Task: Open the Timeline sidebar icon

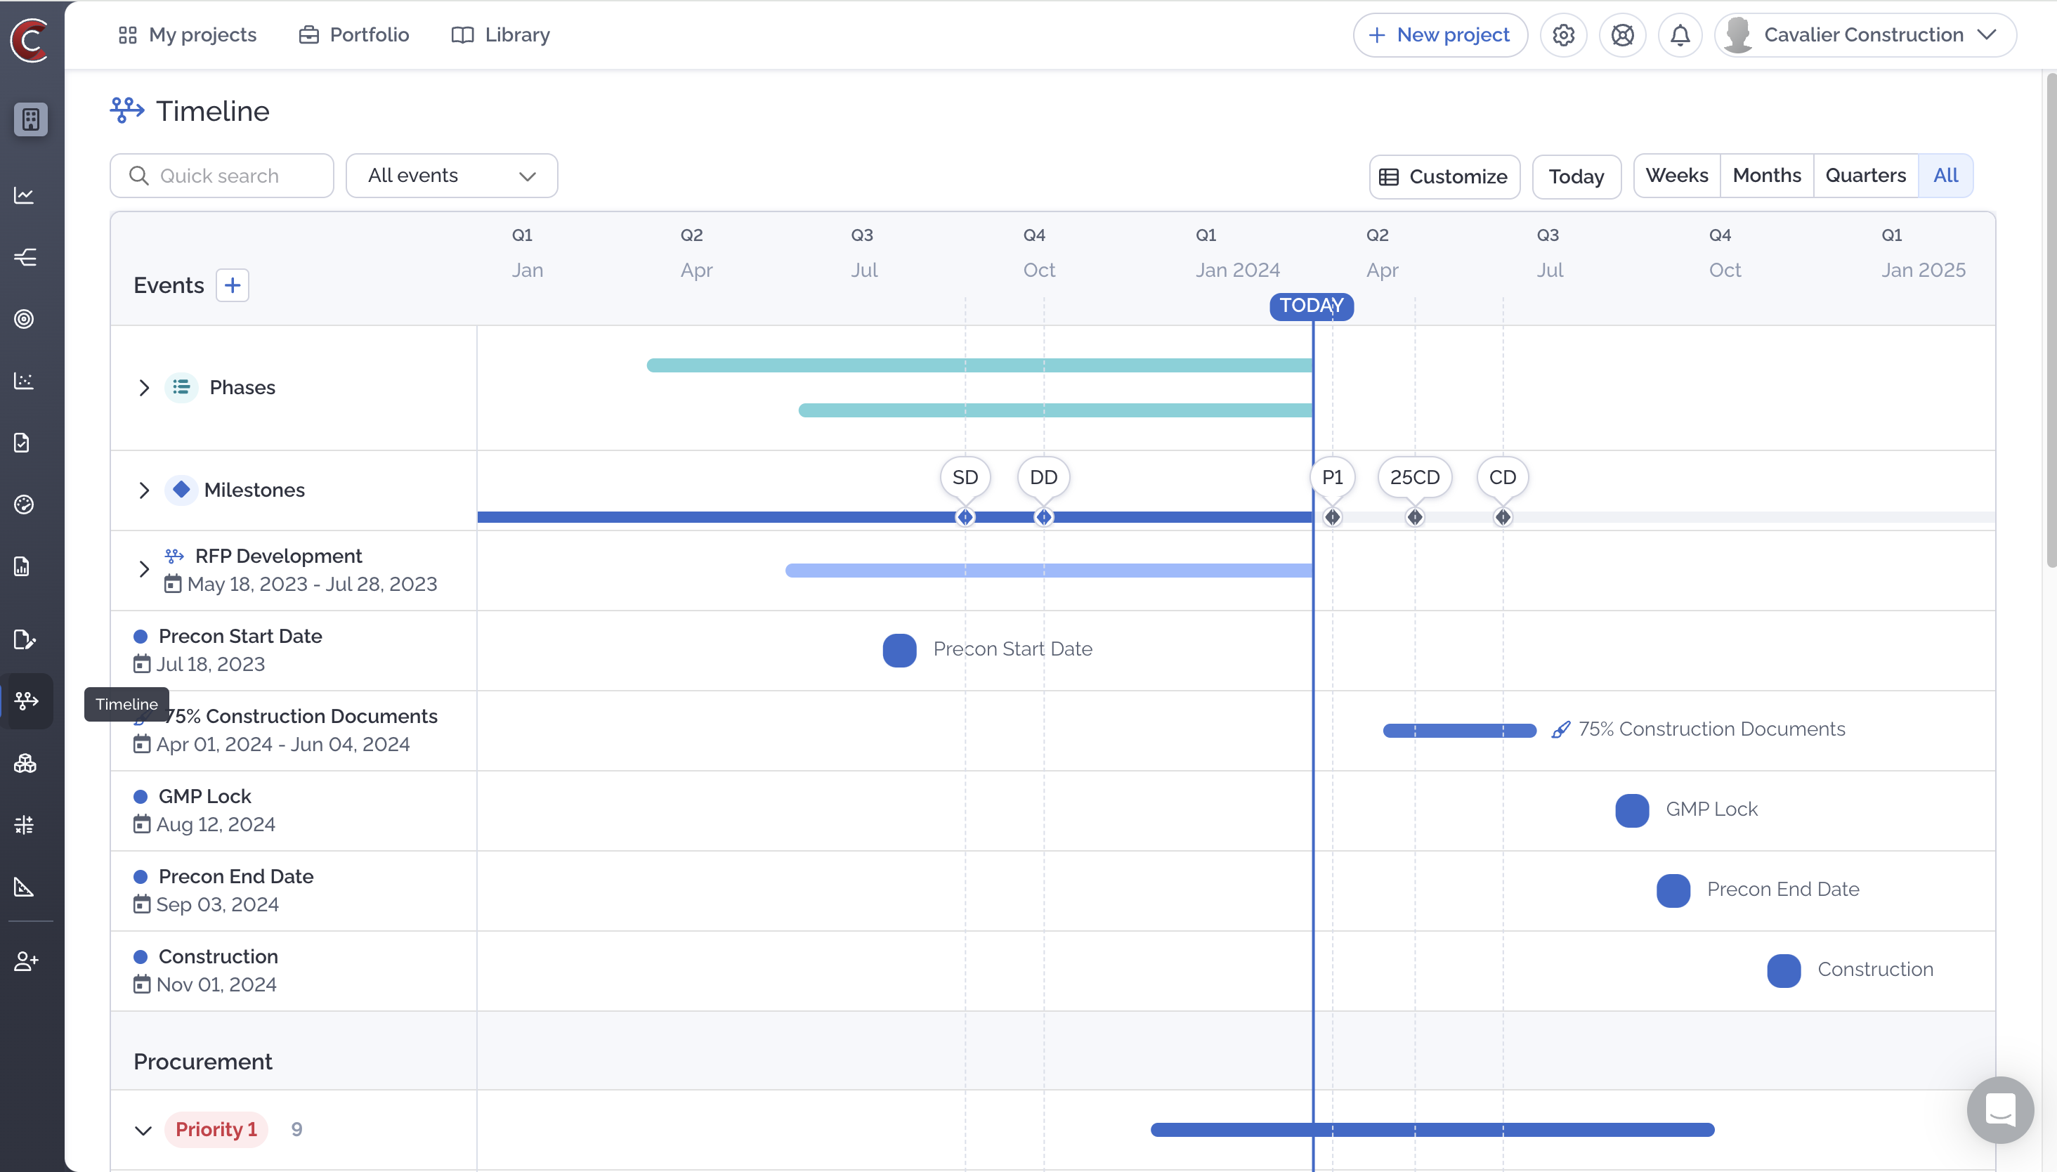Action: (26, 701)
